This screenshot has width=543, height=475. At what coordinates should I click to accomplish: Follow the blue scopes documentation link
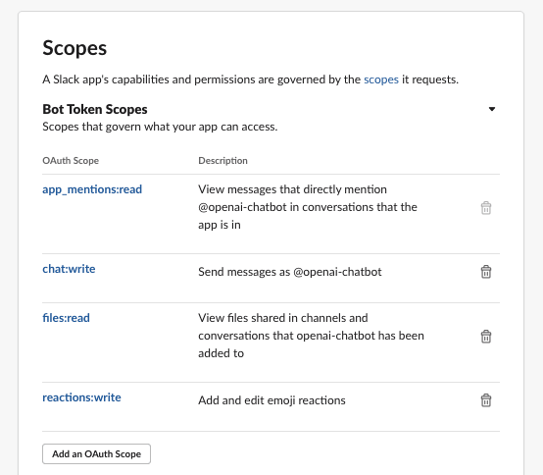click(381, 79)
